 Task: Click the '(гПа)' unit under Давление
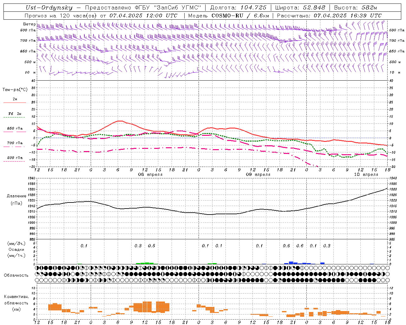pos(16,203)
